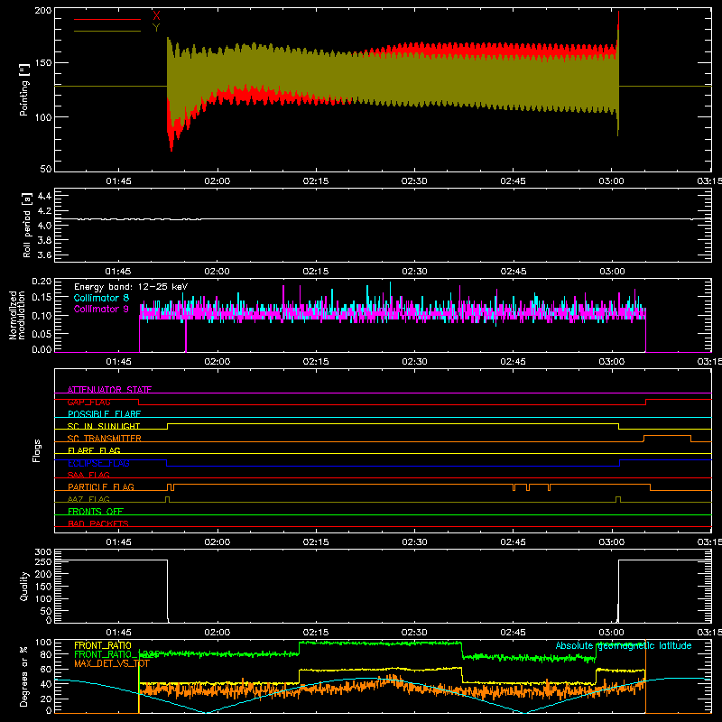Click 03:00 tick label under Flags plot
The height and width of the screenshot is (722, 722).
tap(612, 542)
